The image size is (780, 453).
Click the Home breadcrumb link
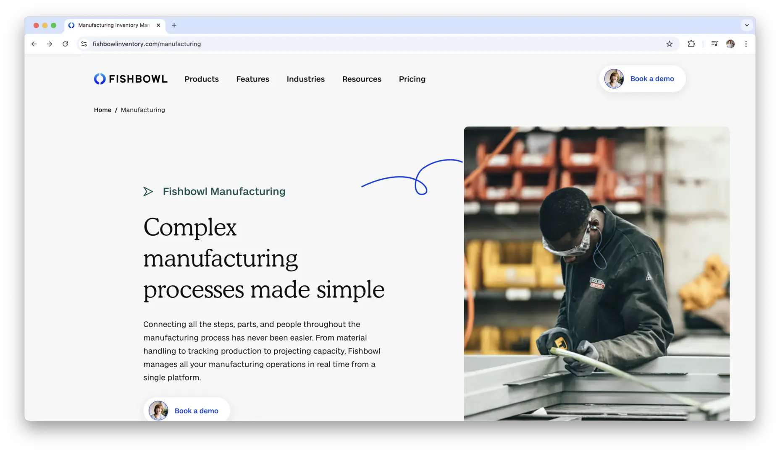(x=102, y=110)
